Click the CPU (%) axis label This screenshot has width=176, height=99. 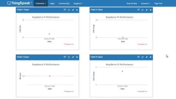click(20, 29)
